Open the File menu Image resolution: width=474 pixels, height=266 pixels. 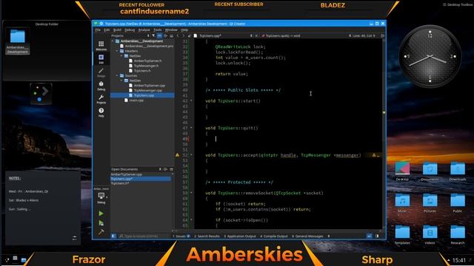(x=98, y=30)
